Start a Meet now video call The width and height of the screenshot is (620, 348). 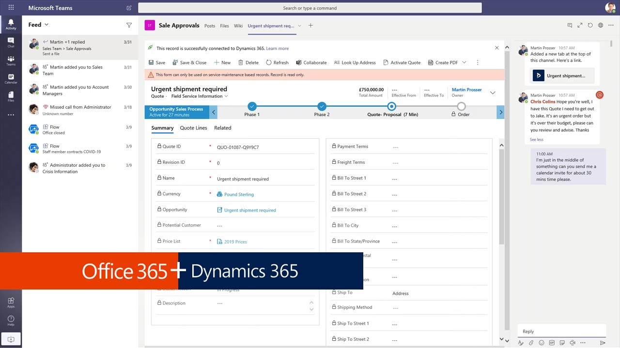[573, 343]
